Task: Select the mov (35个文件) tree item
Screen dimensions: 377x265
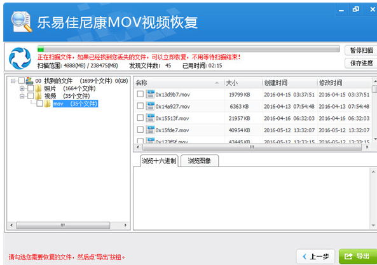Action: pyautogui.click(x=75, y=104)
